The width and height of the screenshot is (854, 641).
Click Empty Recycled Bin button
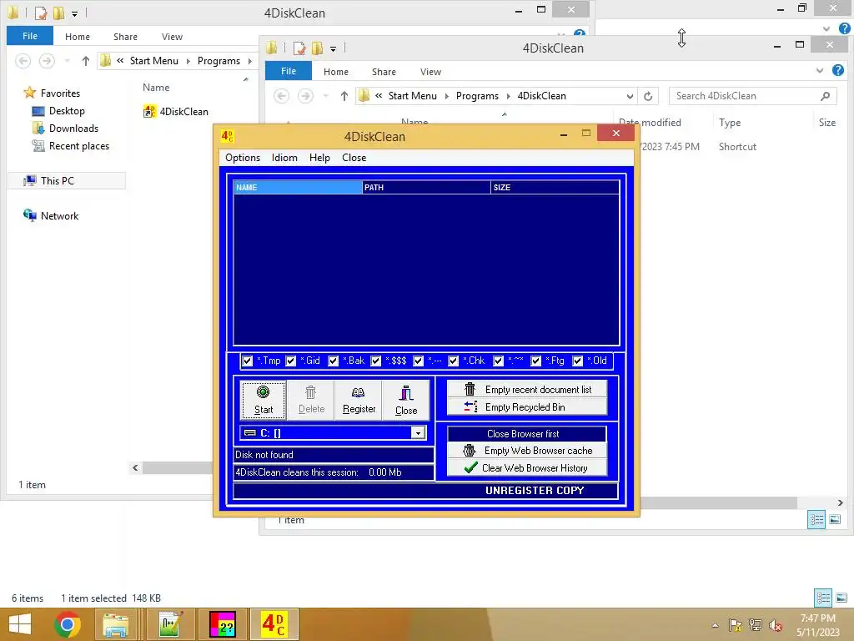coord(527,406)
